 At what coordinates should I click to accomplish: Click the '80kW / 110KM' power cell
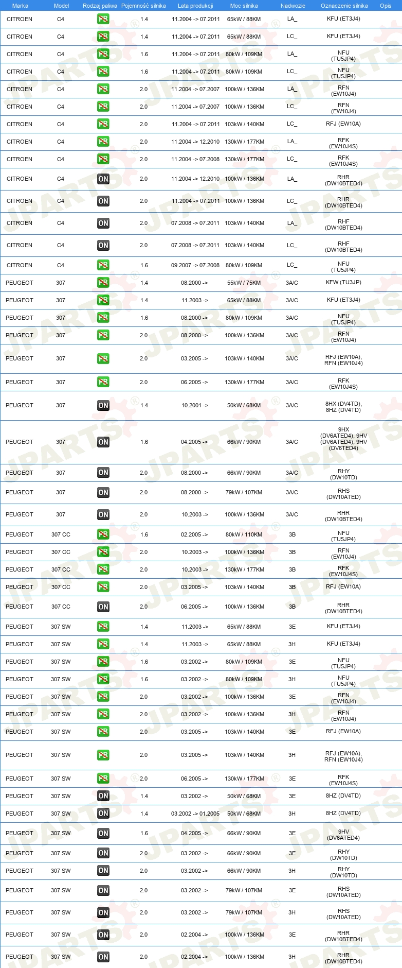tap(244, 534)
